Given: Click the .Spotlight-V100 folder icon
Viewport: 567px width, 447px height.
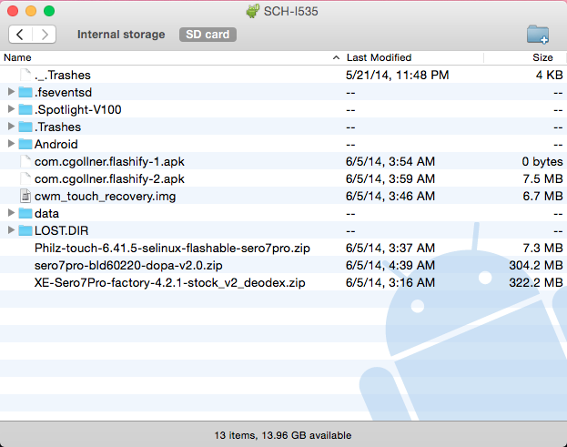Looking at the screenshot, I should tap(25, 109).
